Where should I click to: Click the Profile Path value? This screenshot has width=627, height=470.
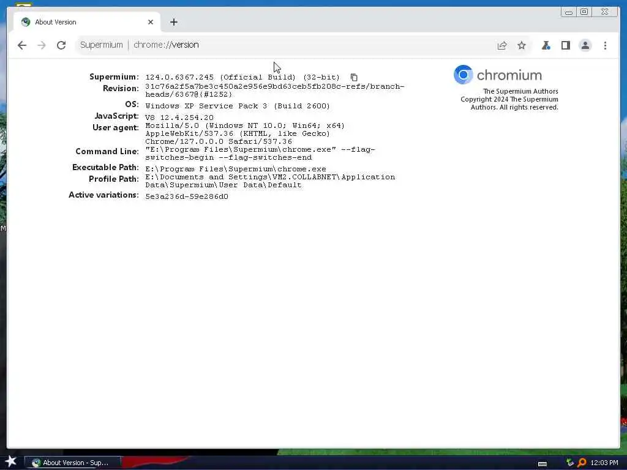(270, 181)
